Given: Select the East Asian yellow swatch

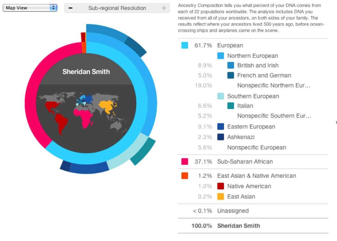Looking at the screenshot, I should tap(221, 197).
